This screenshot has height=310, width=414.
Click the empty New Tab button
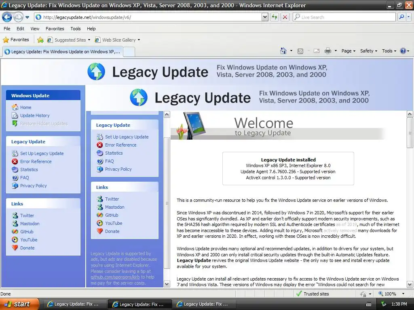point(129,52)
